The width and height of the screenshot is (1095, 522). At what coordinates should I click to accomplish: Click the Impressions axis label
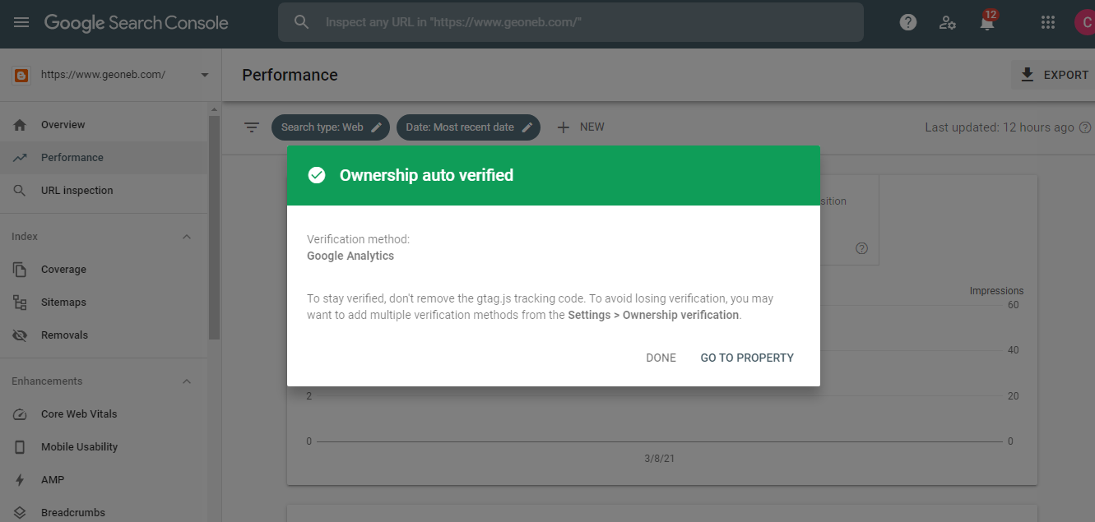996,291
